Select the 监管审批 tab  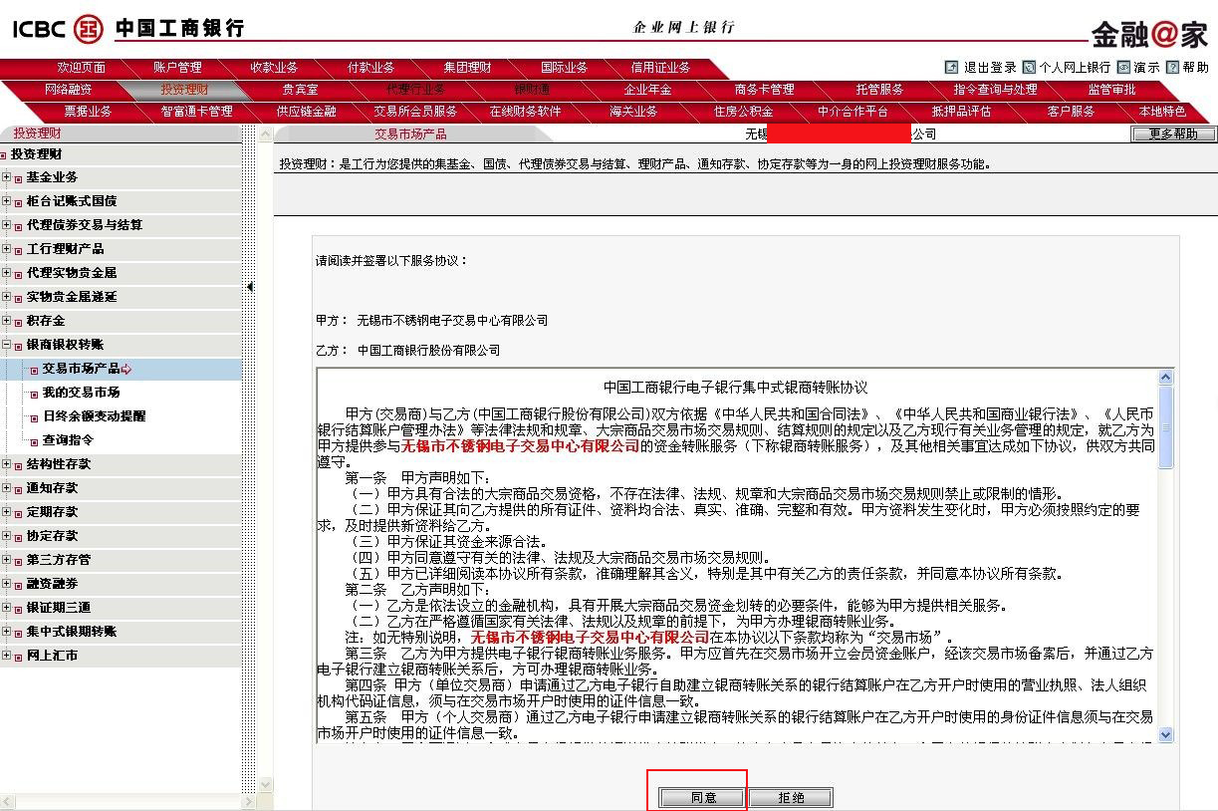point(1111,90)
